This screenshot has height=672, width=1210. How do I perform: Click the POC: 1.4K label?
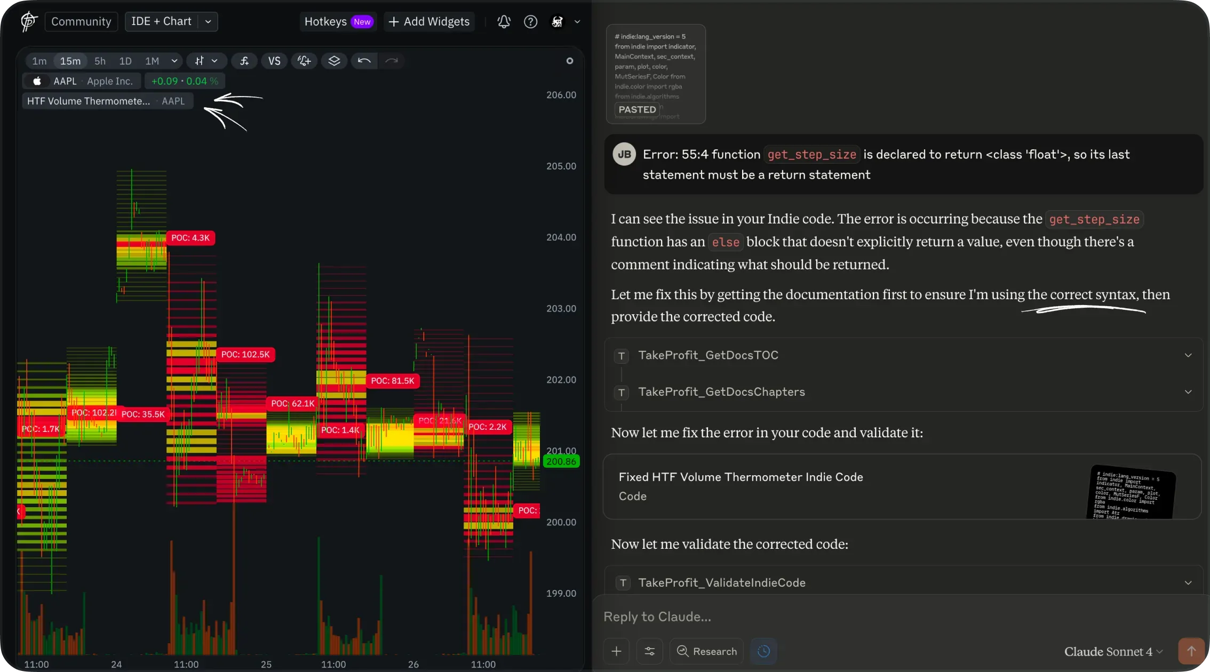point(340,430)
